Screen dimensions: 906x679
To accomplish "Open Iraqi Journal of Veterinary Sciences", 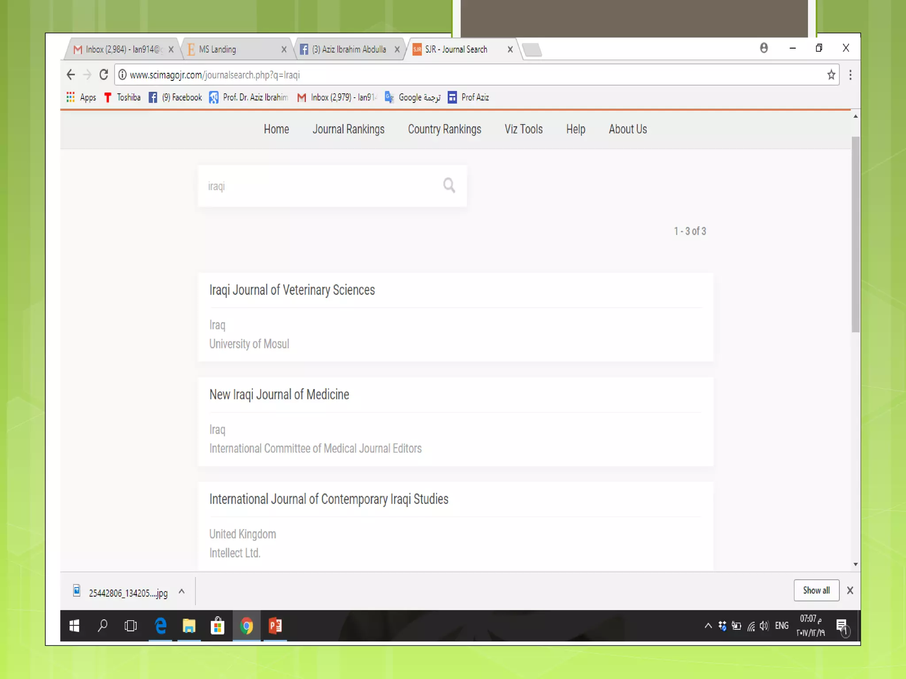I will point(292,290).
